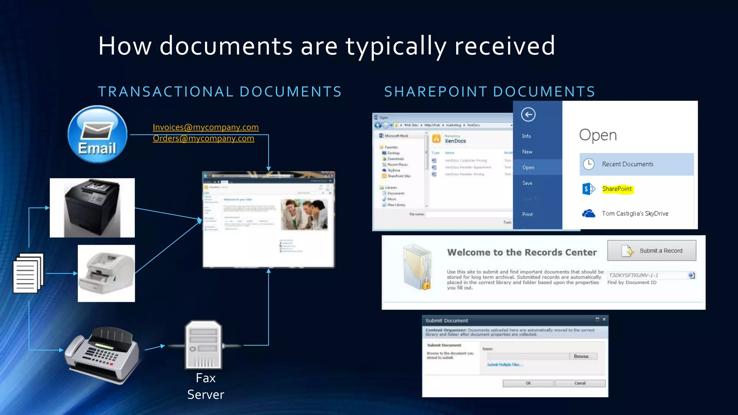
Task: Click the back arrow circle in Word backstage
Action: click(528, 115)
